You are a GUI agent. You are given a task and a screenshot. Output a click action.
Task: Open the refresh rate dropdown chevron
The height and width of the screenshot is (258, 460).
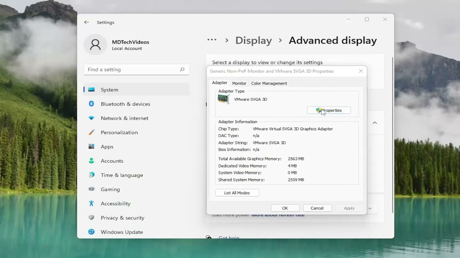370,208
